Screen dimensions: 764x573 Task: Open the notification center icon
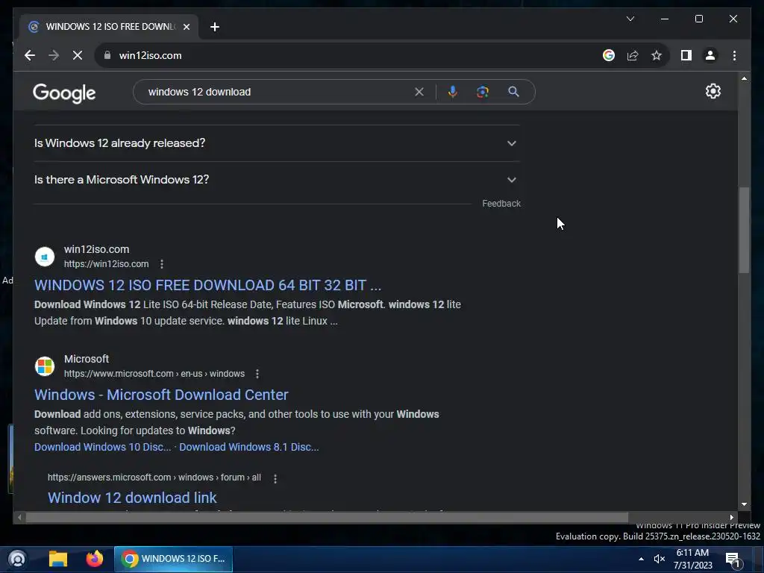[x=733, y=560]
